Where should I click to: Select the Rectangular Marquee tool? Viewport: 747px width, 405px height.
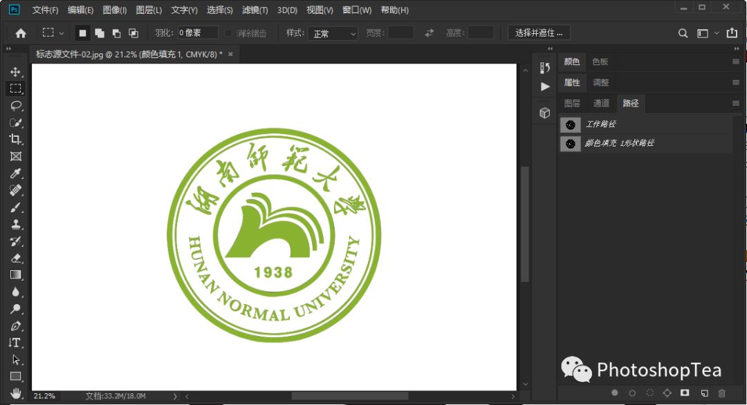[15, 88]
